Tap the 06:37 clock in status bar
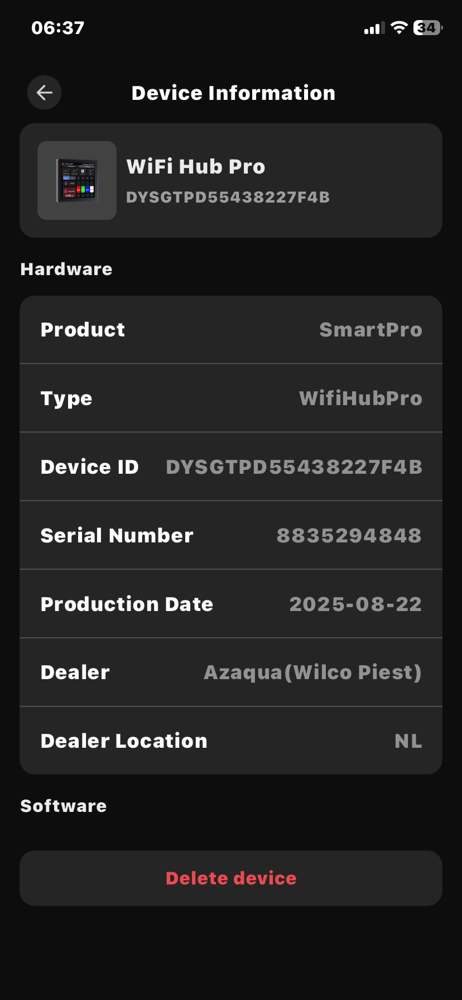The width and height of the screenshot is (462, 1000). [x=58, y=28]
